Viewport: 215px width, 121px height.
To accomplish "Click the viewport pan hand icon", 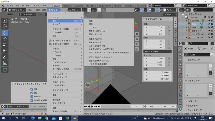I will click(x=137, y=39).
